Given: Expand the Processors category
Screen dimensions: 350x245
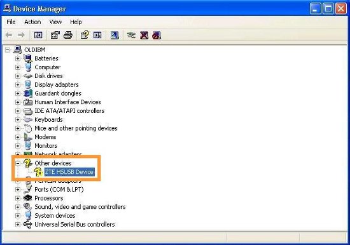Looking at the screenshot, I should pyautogui.click(x=18, y=198).
